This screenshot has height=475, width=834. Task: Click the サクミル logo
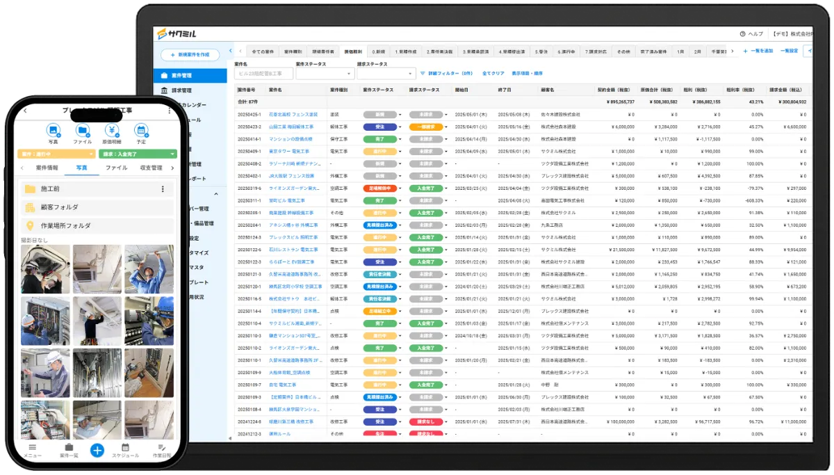coord(177,33)
